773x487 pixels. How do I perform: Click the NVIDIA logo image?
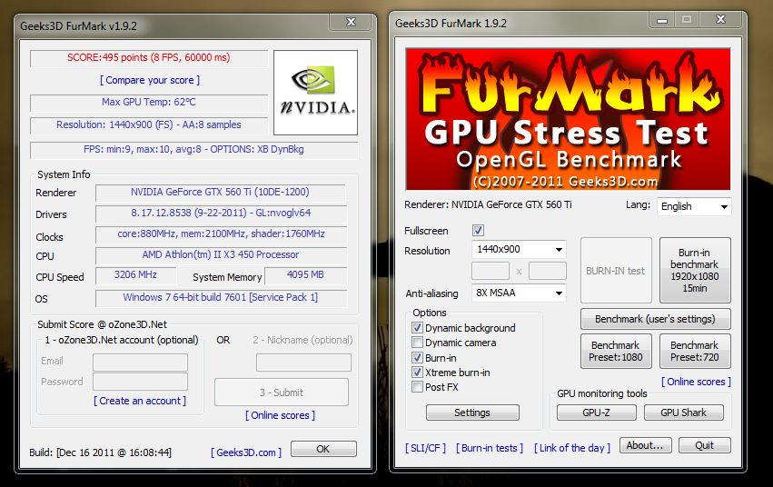coord(315,92)
